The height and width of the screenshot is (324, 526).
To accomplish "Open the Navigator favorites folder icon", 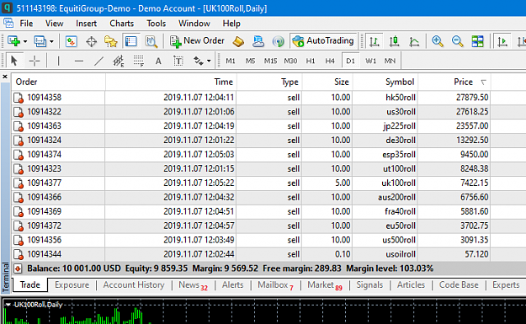I will click(x=111, y=41).
